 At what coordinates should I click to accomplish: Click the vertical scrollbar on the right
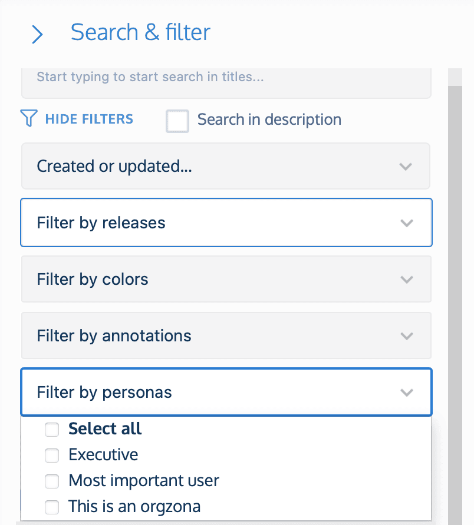[455, 294]
